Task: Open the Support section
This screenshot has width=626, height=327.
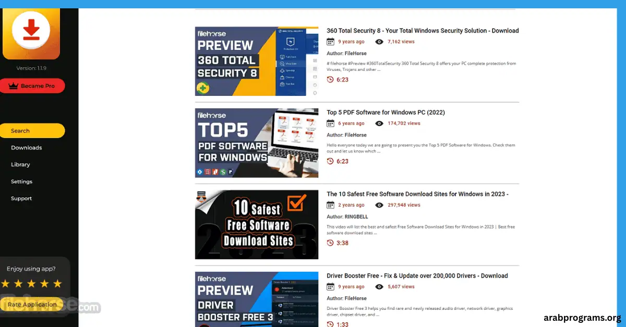Action: click(x=21, y=198)
